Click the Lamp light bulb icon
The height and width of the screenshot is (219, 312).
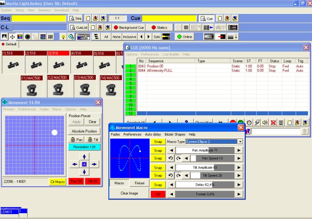click(63, 37)
